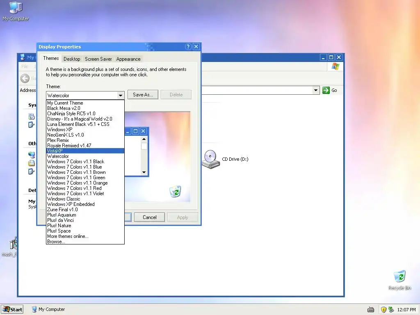
Task: Select Windows XP Embedded theme
Action: [85, 204]
